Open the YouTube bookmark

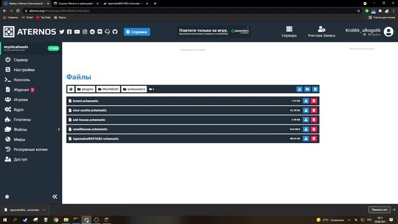click(44, 17)
